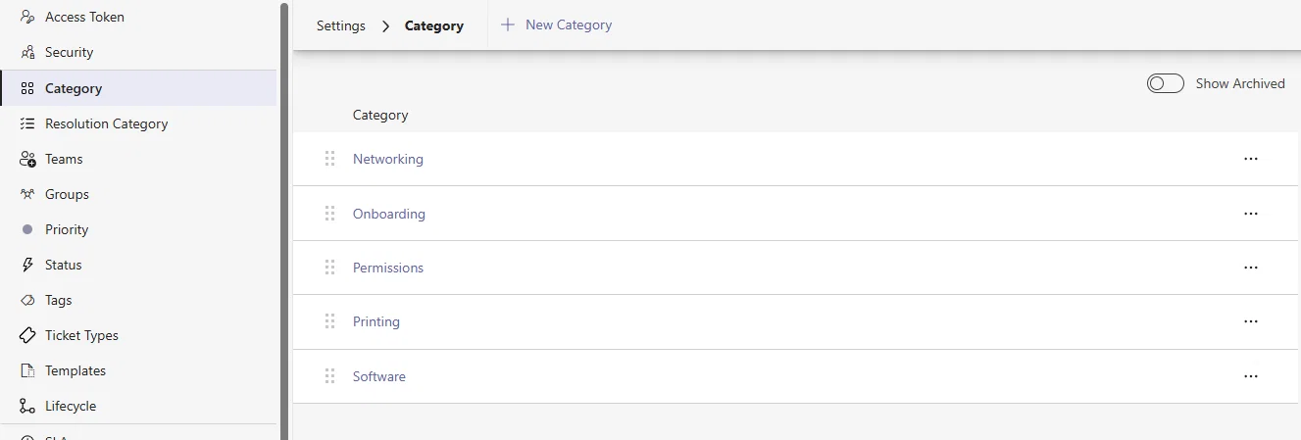Click the sidebar vertical scrollbar
The height and width of the screenshot is (440, 1301).
pyautogui.click(x=284, y=220)
